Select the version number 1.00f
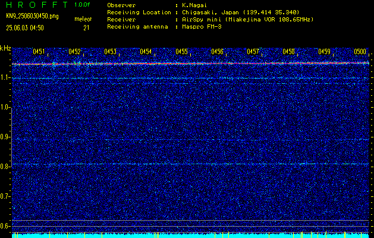Viewport: 374px width, 238px height. [83, 5]
